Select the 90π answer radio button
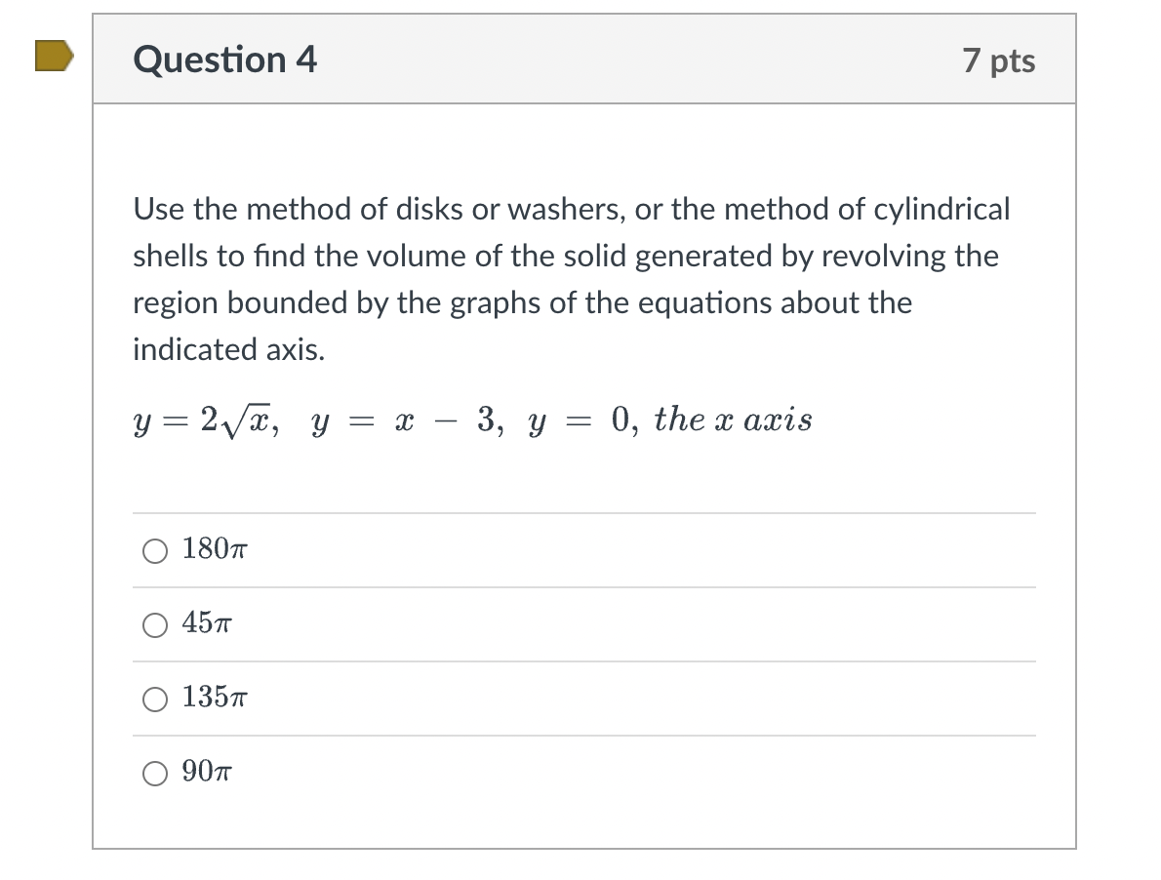This screenshot has height=880, width=1161. [154, 773]
